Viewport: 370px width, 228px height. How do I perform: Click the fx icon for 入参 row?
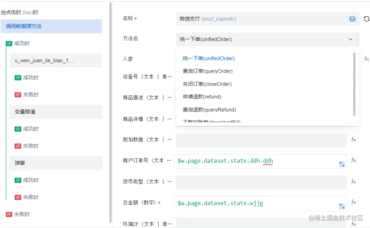366,59
